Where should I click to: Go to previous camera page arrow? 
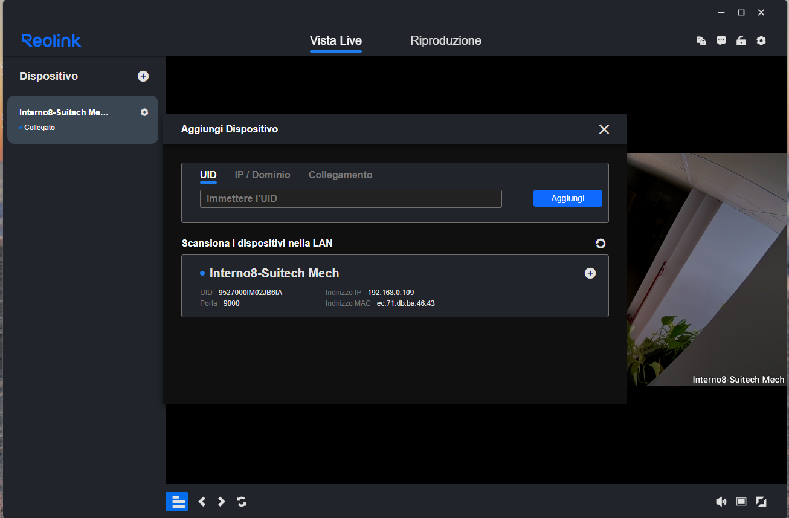coord(202,502)
